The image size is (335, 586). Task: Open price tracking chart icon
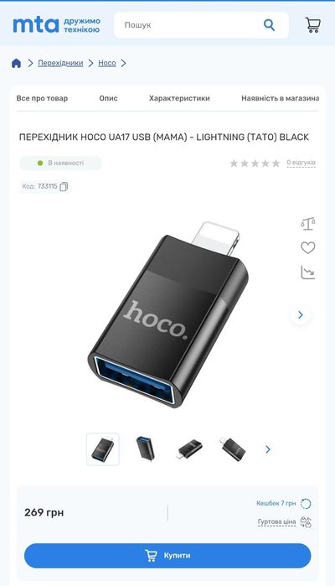pos(307,272)
